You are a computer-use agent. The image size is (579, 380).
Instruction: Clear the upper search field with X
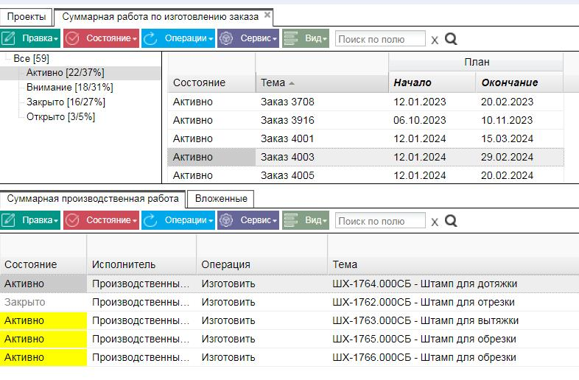[435, 40]
